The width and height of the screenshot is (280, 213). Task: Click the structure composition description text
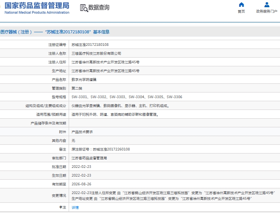[121, 106]
